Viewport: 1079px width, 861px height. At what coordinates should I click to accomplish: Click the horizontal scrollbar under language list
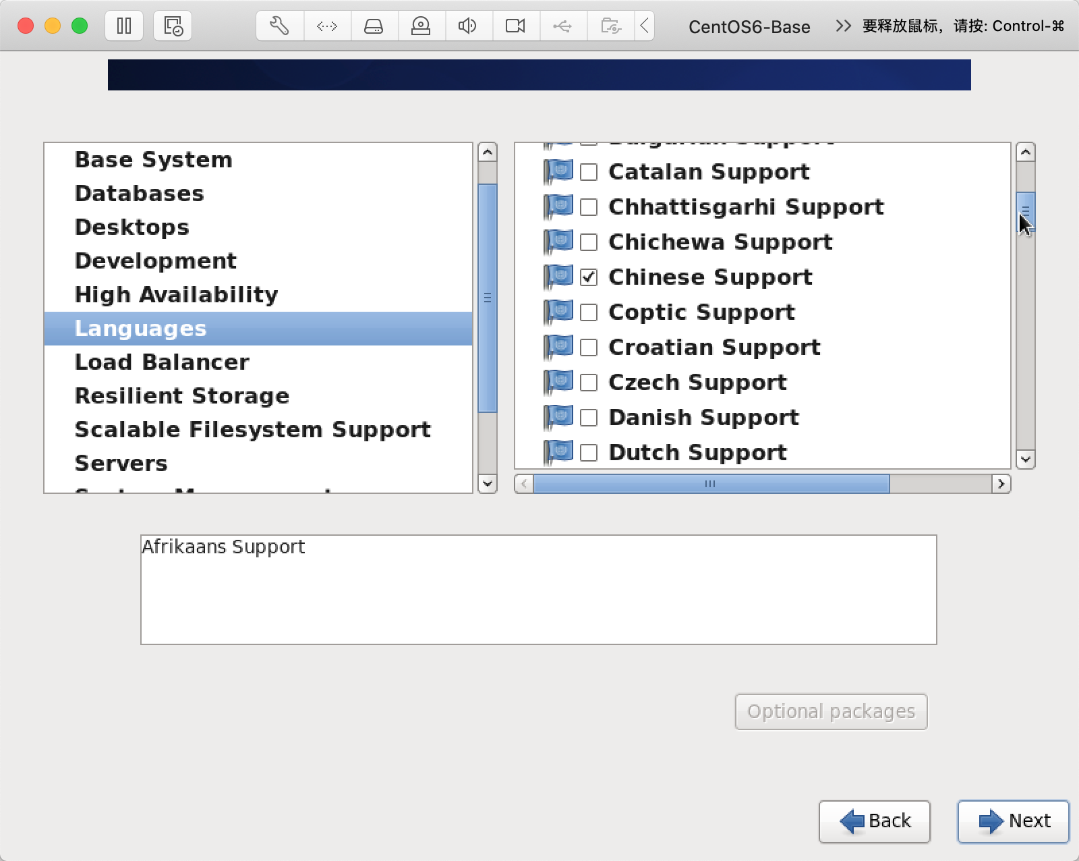coord(711,484)
